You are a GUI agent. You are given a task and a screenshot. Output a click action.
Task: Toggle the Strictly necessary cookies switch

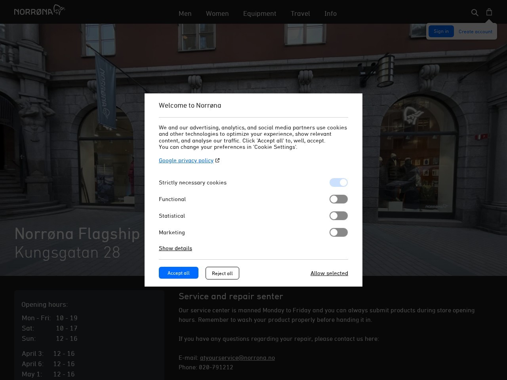point(339,182)
